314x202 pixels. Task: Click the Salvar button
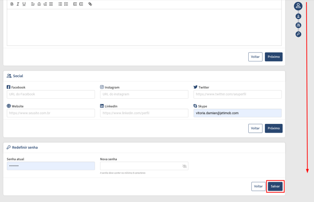tap(275, 186)
